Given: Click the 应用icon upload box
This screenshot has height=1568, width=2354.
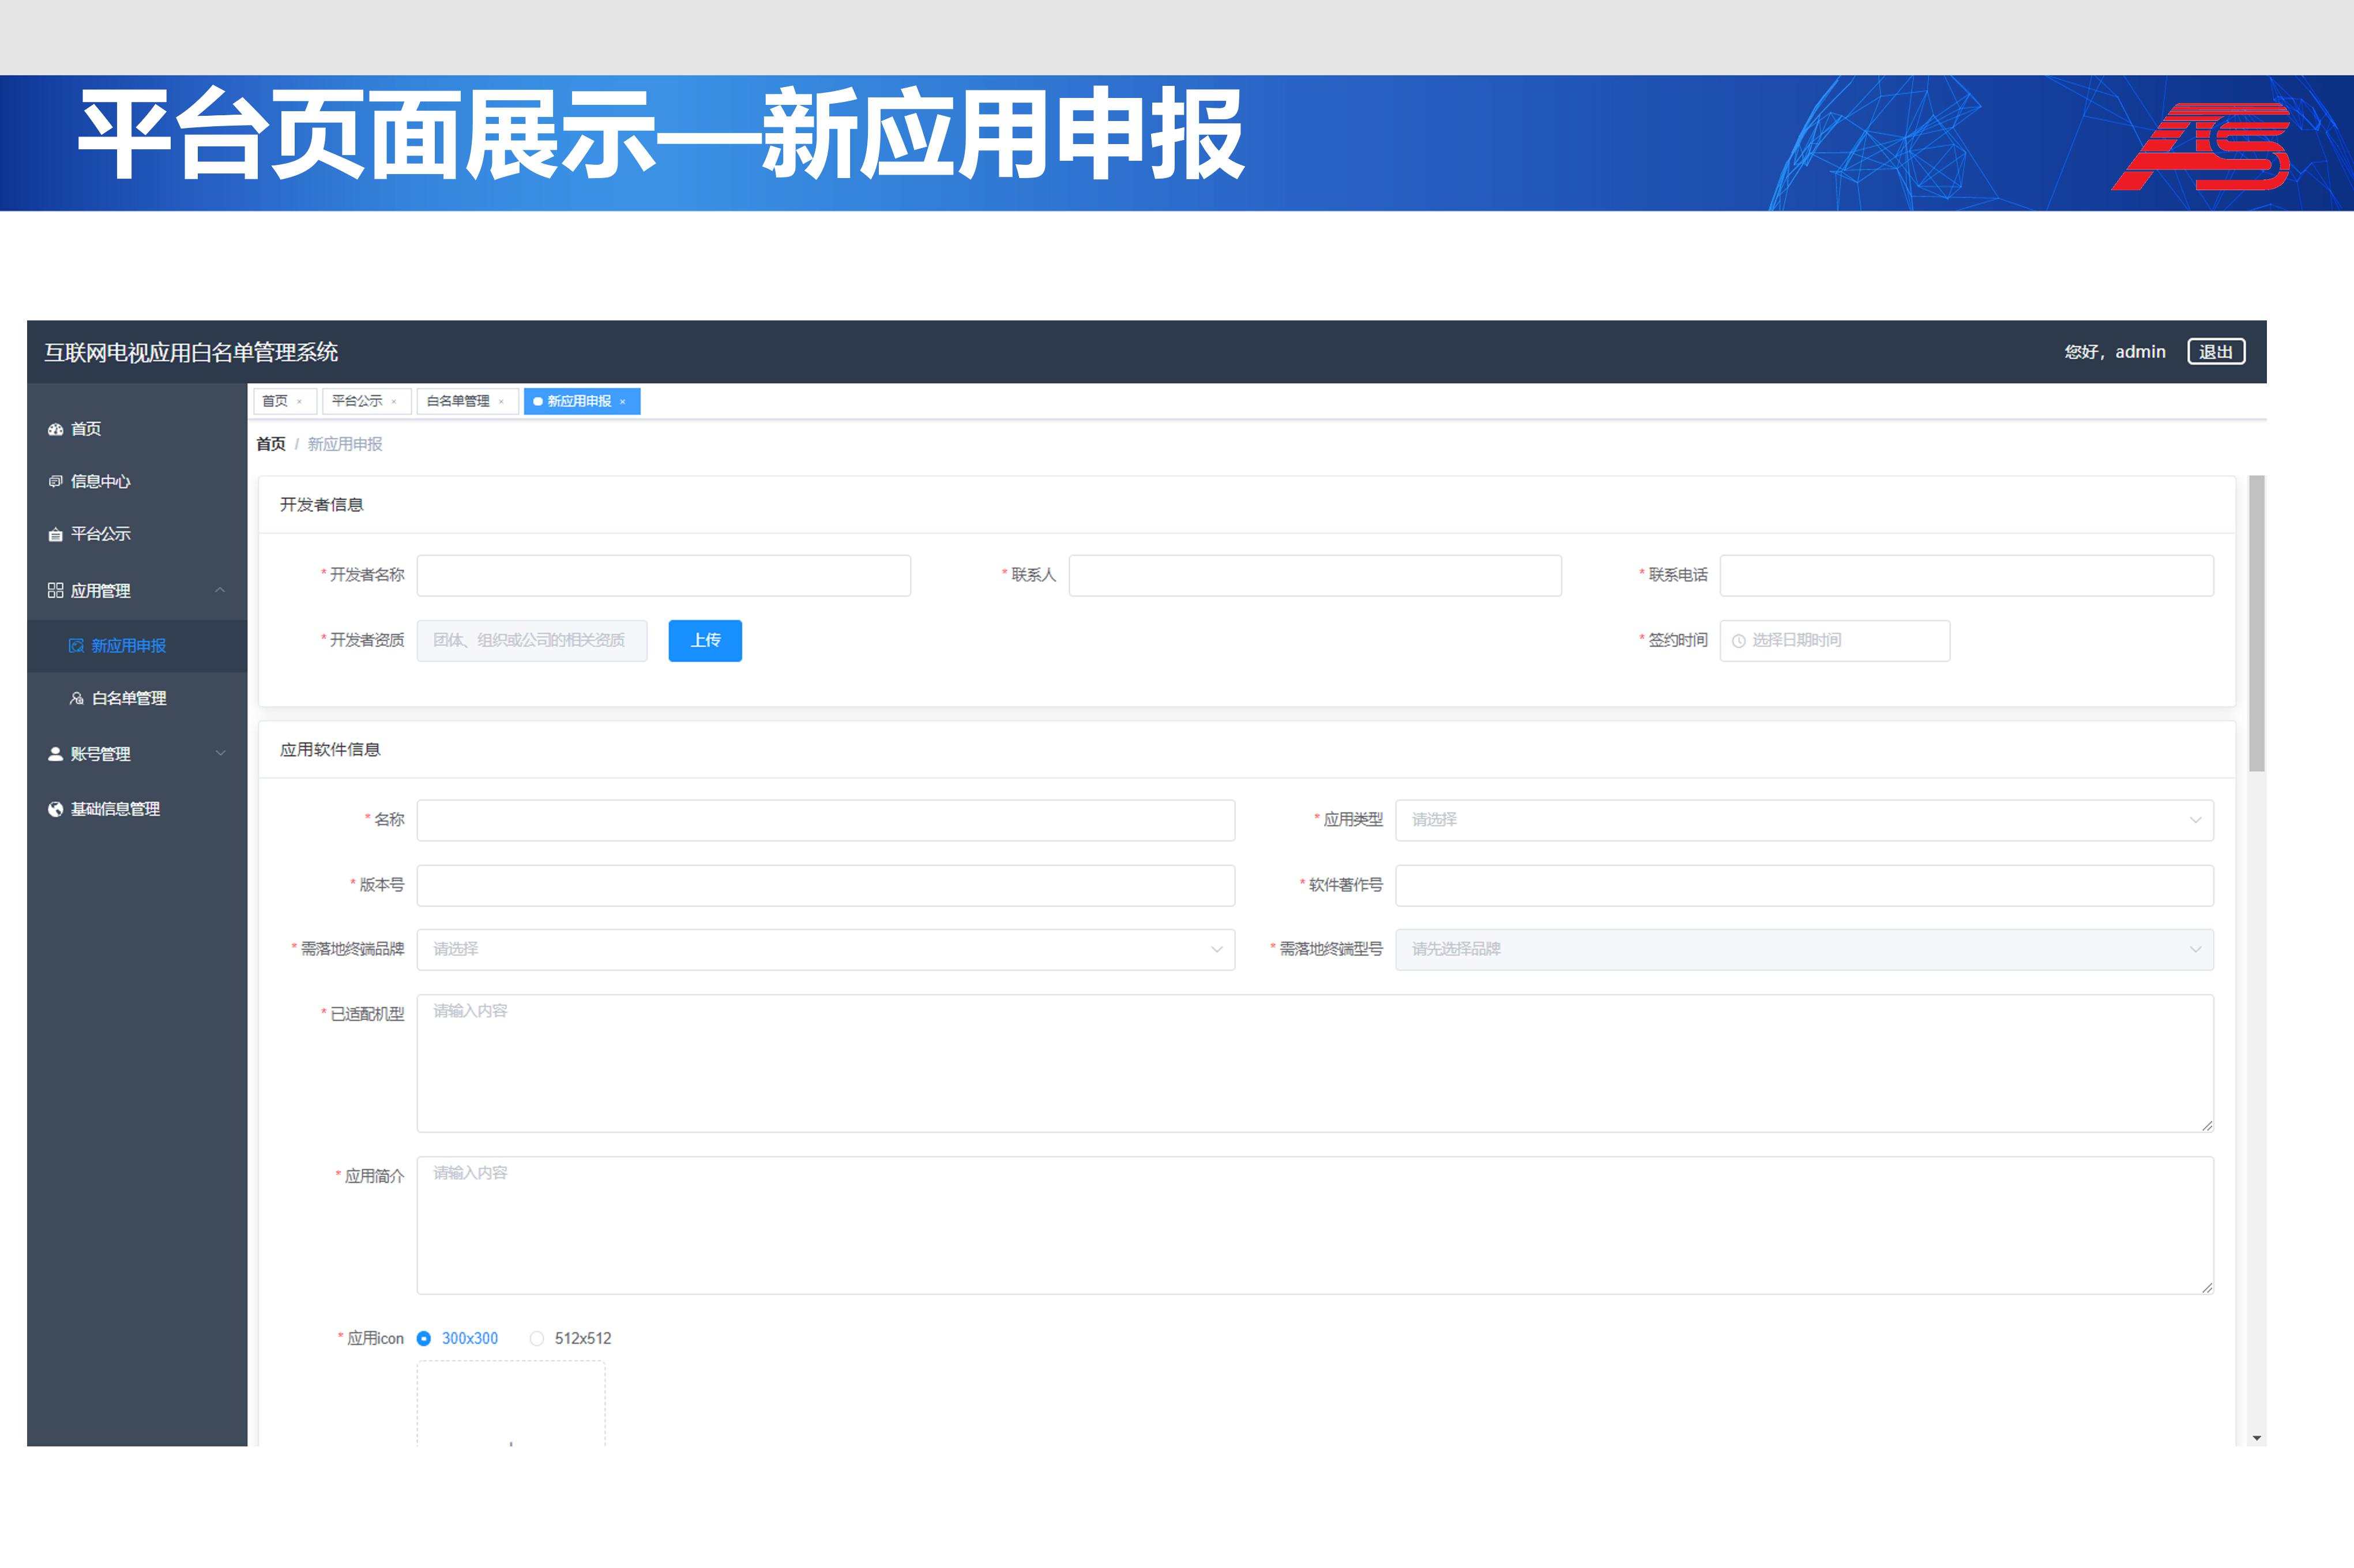Looking at the screenshot, I should point(511,1404).
